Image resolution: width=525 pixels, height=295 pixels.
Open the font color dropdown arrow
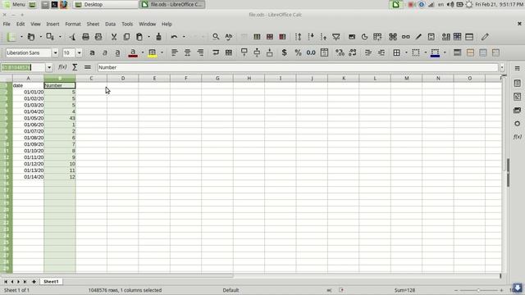point(143,52)
